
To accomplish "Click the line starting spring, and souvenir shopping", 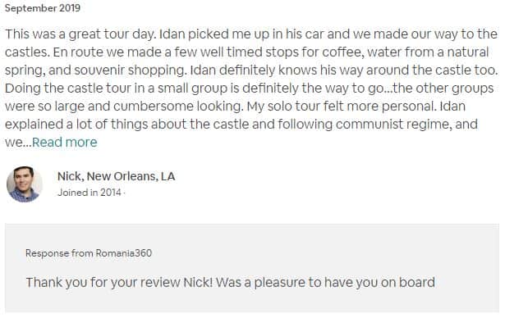I will click(x=251, y=70).
